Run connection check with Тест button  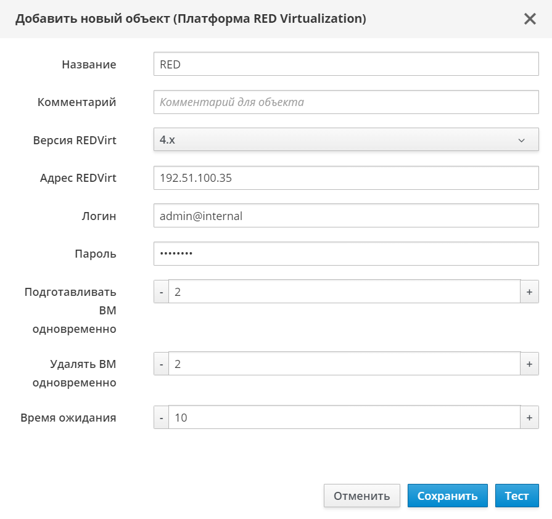point(516,496)
